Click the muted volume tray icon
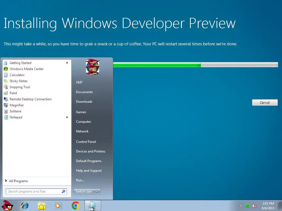This screenshot has width=282, height=211. point(254,206)
